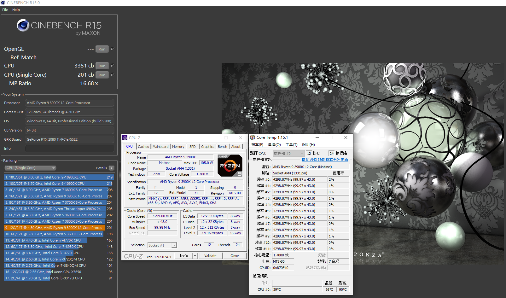Image resolution: width=506 pixels, height=298 pixels.
Task: Toggle the CPU test checkbox
Action: 113,66
